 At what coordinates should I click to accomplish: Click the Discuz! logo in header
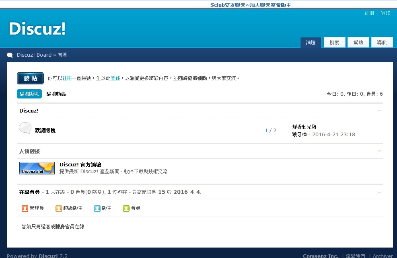(x=37, y=28)
